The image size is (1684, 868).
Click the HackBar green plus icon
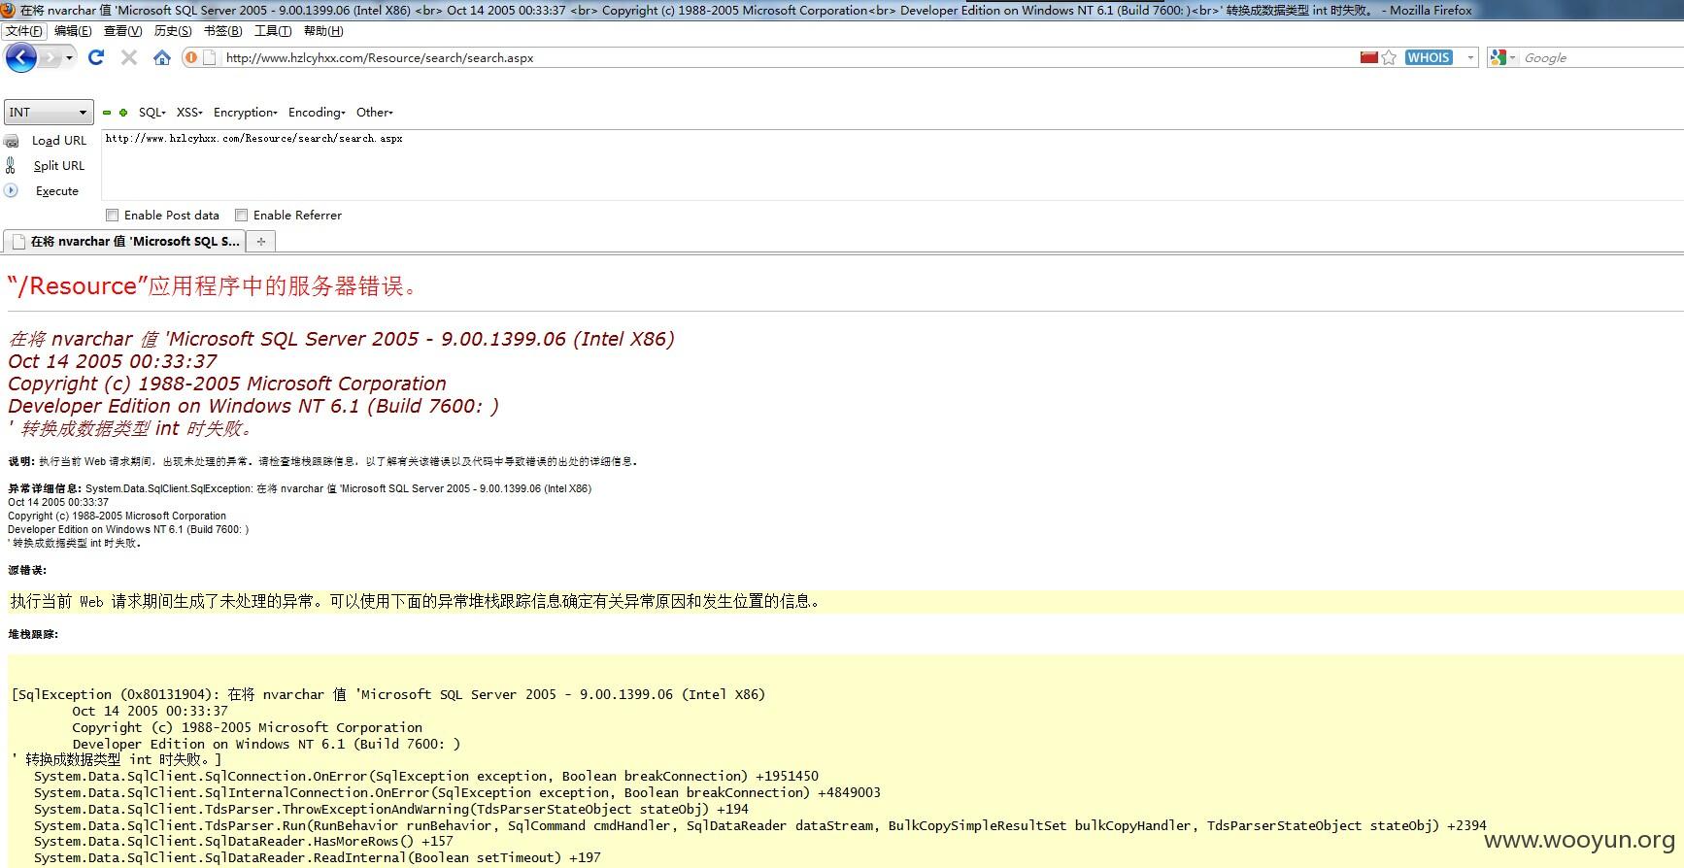click(123, 113)
